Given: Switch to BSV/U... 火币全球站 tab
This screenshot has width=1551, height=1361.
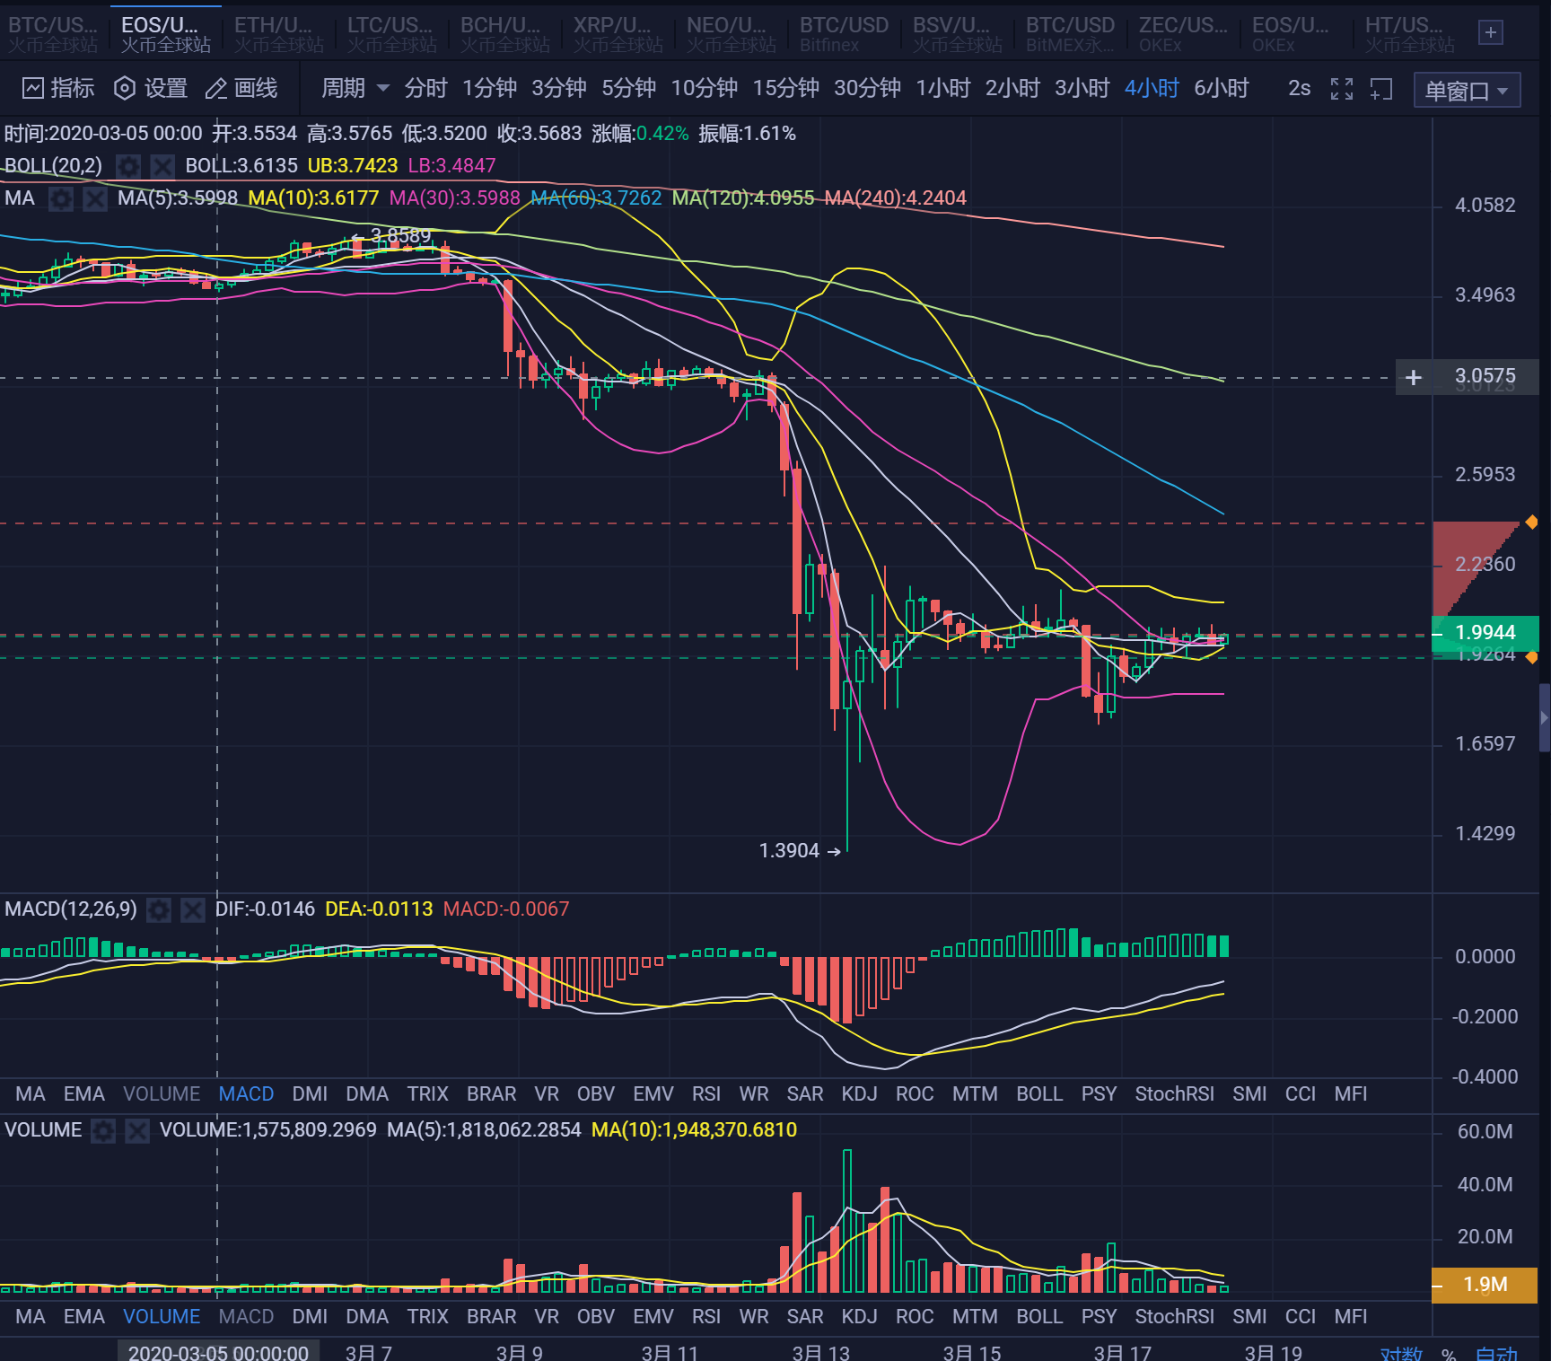Looking at the screenshot, I should tap(958, 33).
